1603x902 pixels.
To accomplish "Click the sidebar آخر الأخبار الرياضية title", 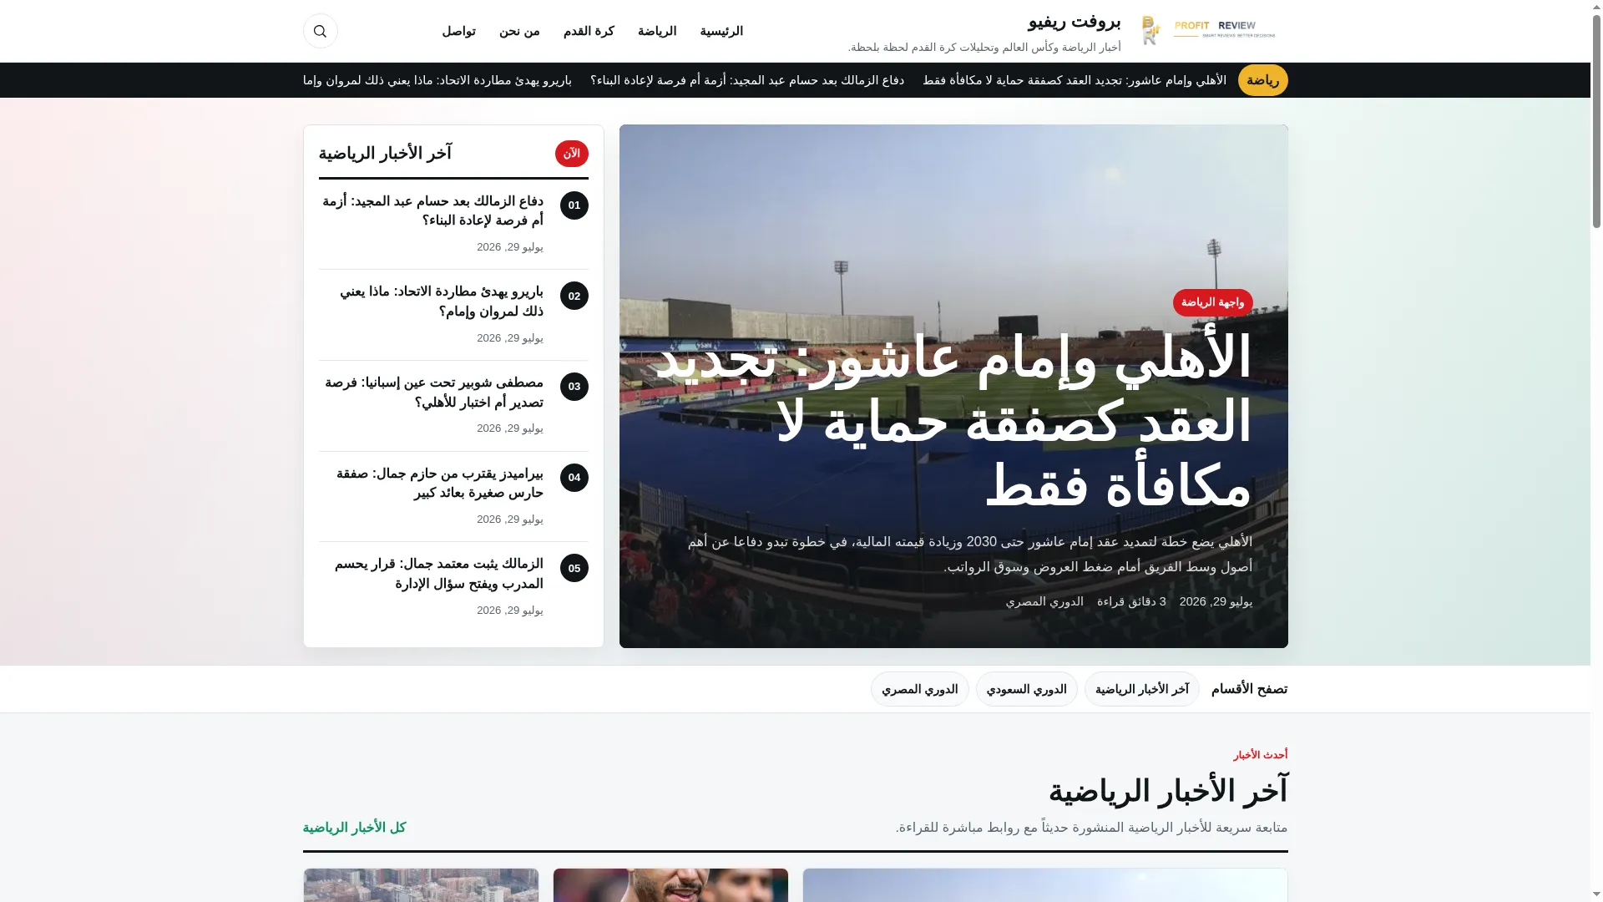I will click(385, 154).
